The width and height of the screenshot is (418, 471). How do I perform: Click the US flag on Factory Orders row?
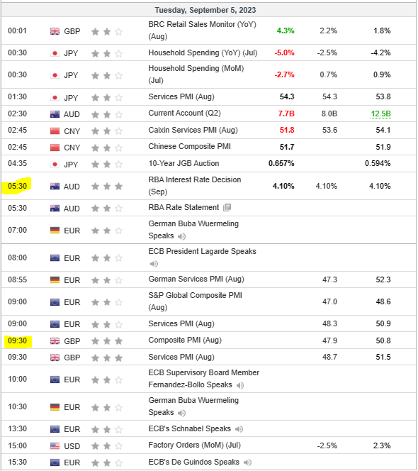55,446
